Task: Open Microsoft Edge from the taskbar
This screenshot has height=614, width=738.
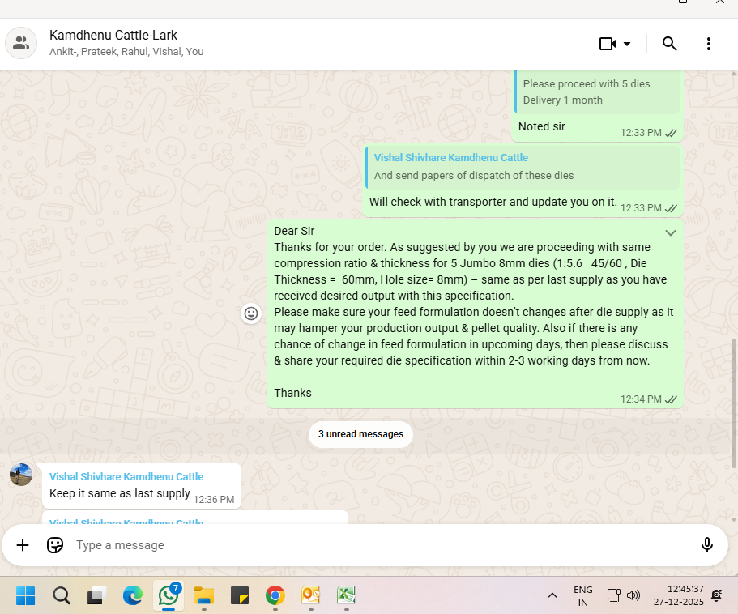Action: tap(133, 596)
